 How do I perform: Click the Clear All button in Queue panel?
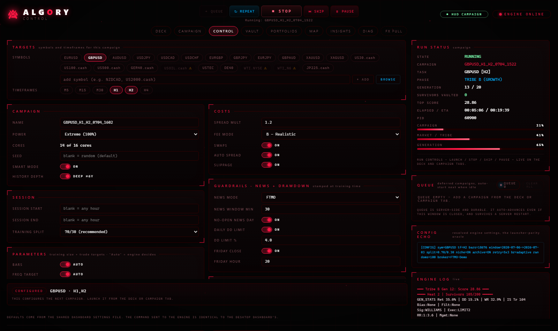pos(532,185)
